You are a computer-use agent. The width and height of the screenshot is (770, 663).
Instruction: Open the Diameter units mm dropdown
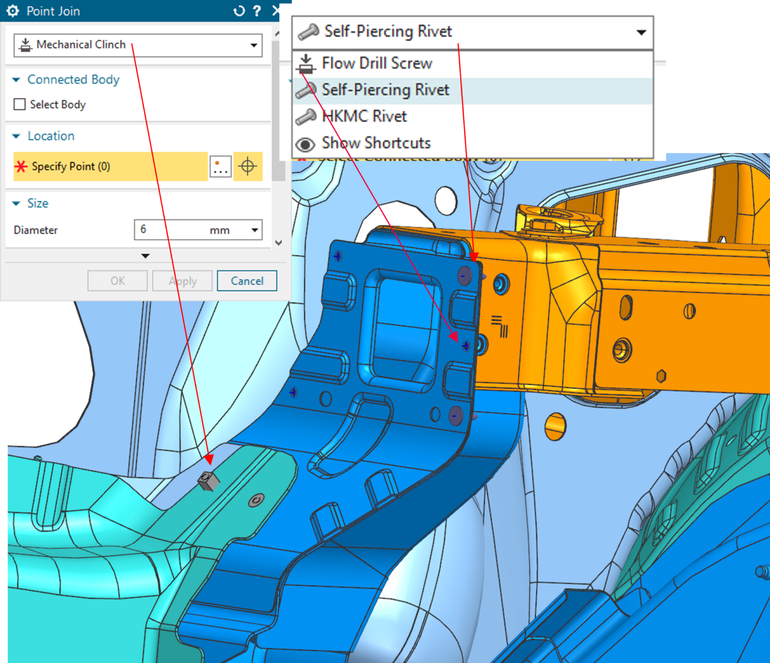[255, 230]
